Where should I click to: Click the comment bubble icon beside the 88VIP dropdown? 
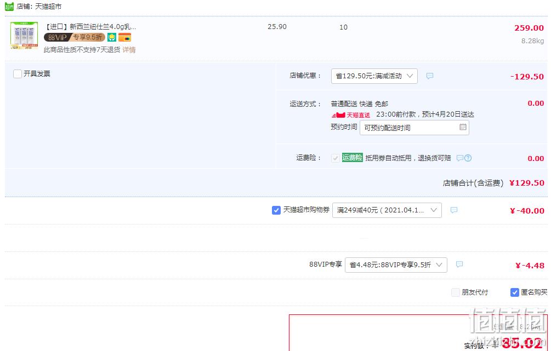459,264
